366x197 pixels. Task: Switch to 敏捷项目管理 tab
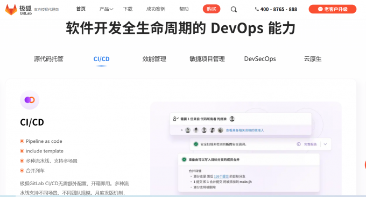(x=207, y=59)
